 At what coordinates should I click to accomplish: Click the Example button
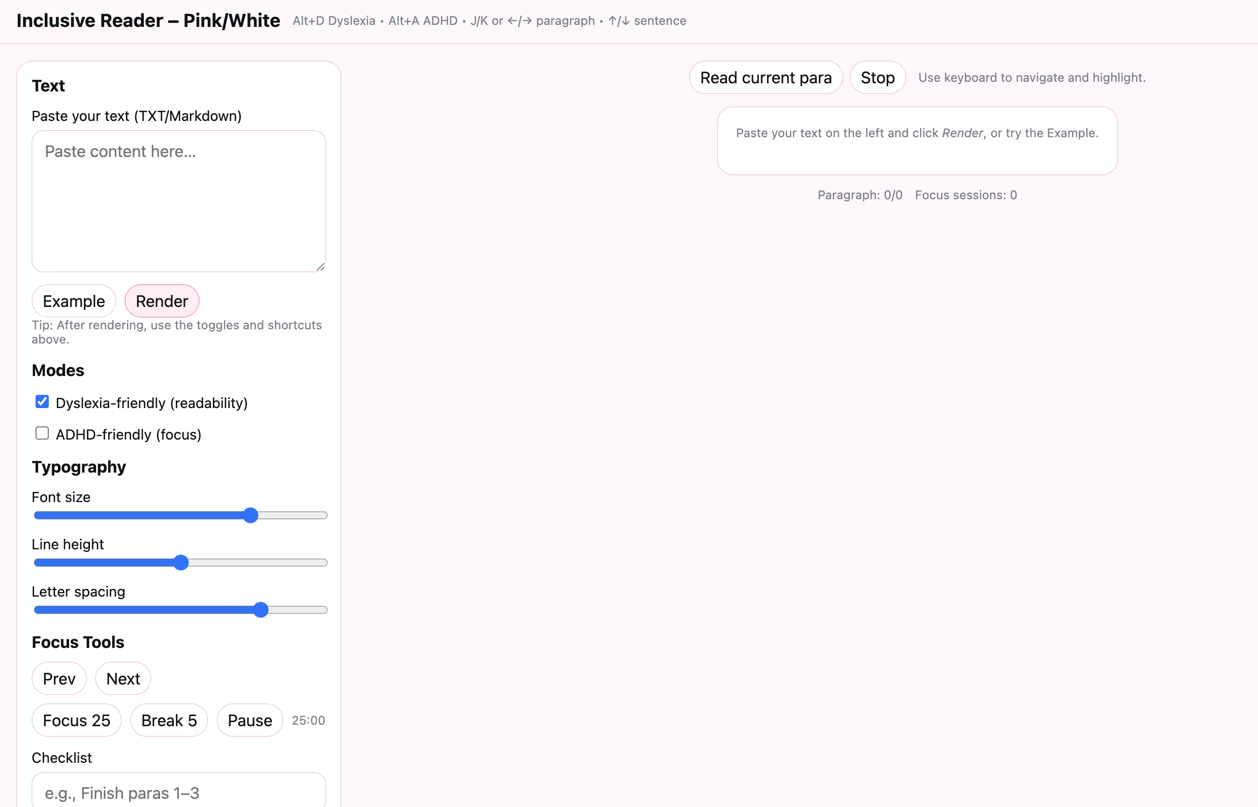pos(73,301)
